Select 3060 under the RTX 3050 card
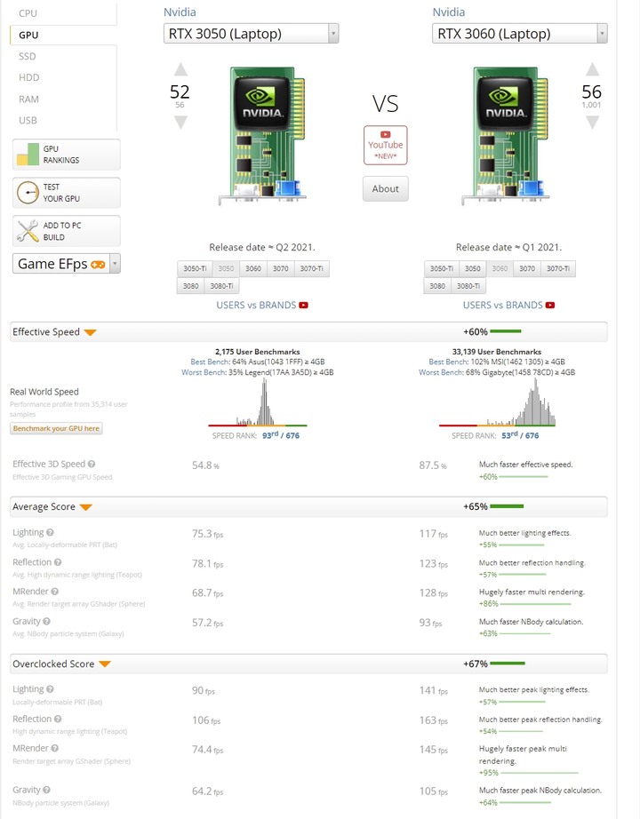Image resolution: width=640 pixels, height=819 pixels. click(253, 268)
